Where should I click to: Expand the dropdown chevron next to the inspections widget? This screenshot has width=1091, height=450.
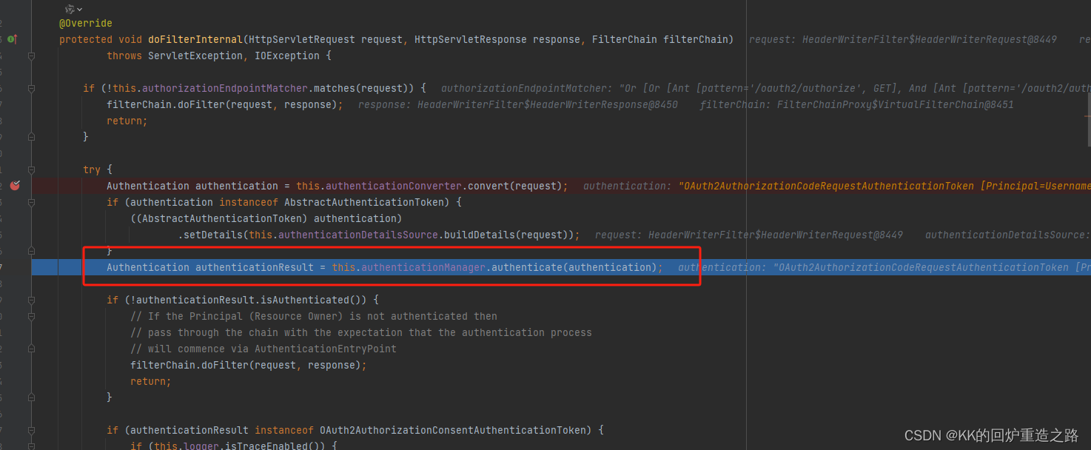click(80, 9)
